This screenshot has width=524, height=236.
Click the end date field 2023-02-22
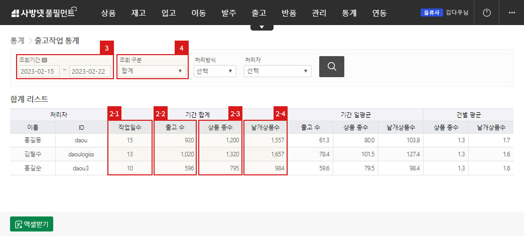coord(90,71)
